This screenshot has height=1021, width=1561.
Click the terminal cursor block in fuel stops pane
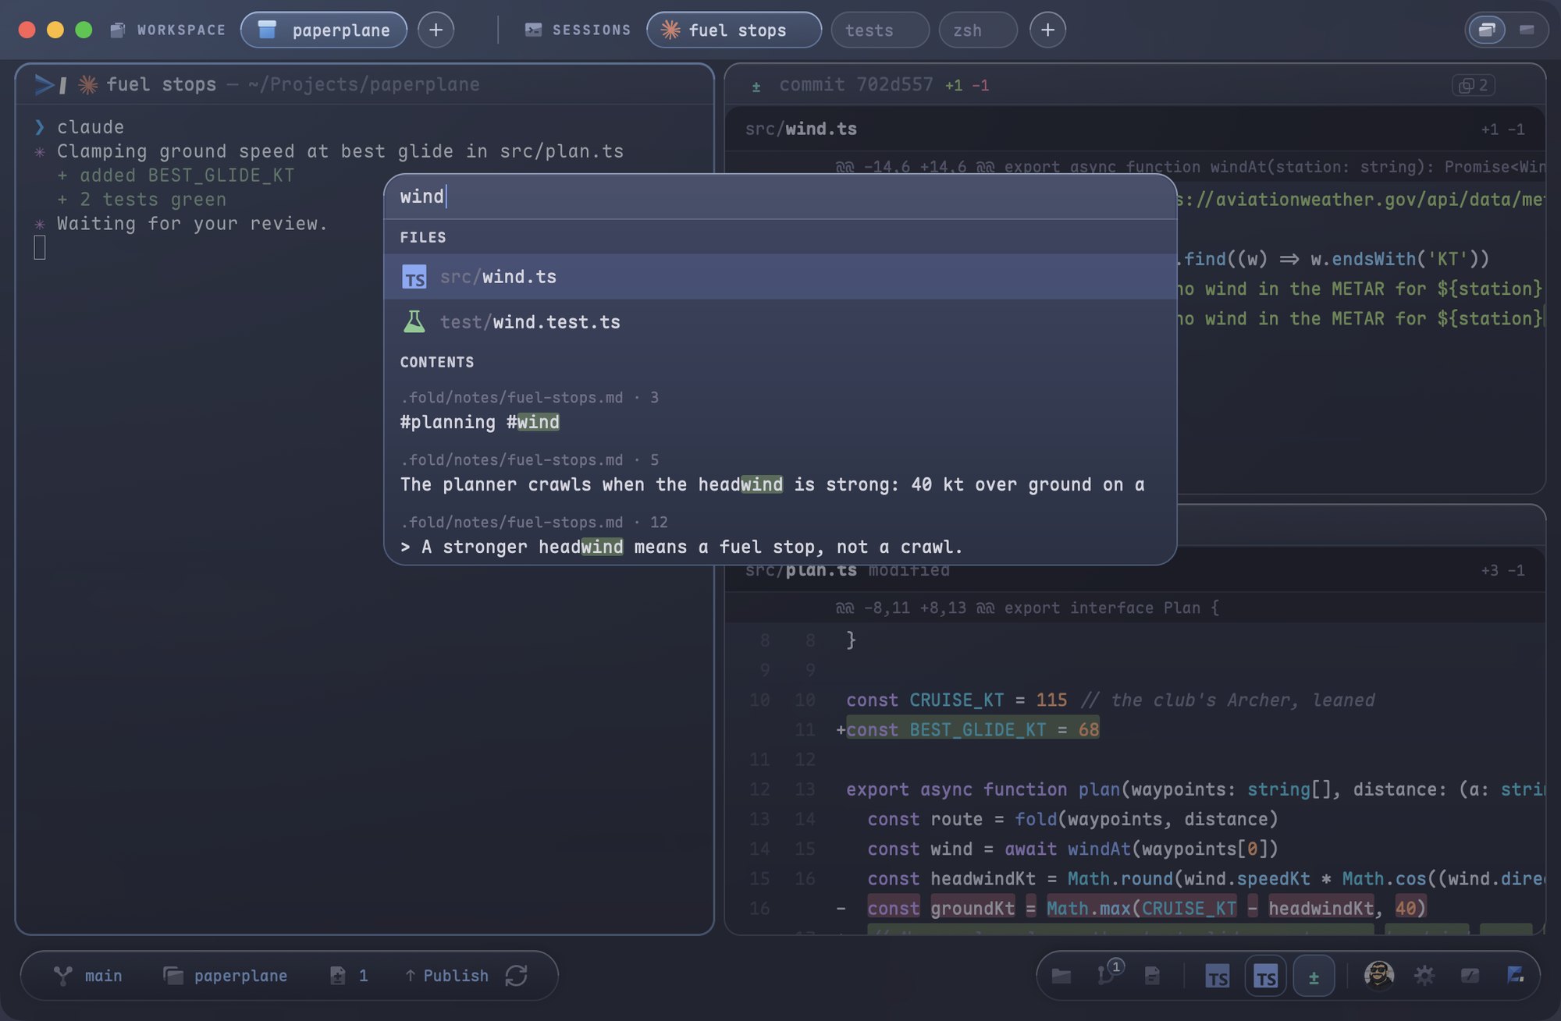coord(40,248)
